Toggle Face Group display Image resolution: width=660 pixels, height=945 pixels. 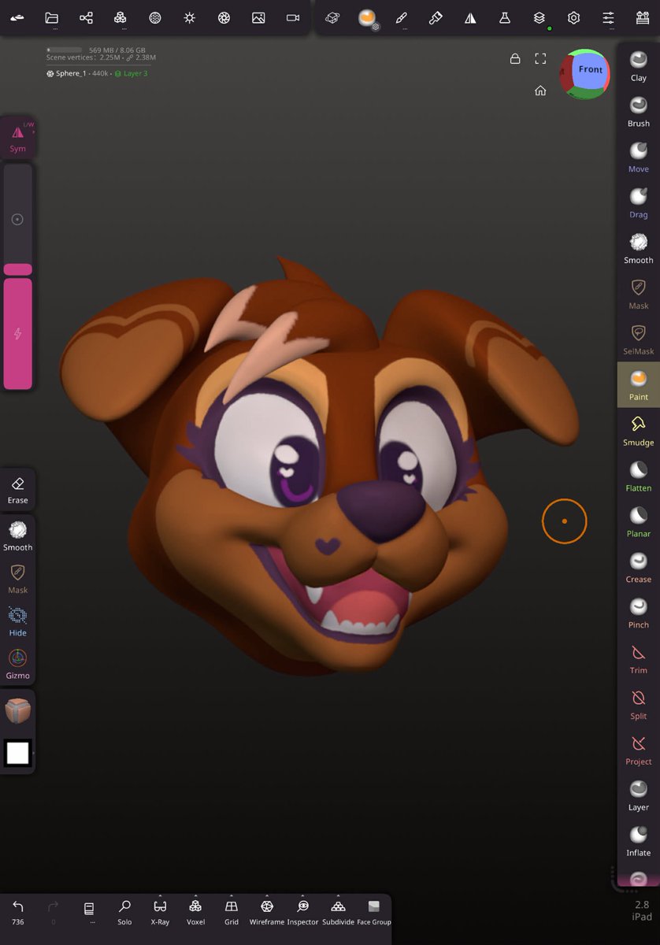point(374,913)
